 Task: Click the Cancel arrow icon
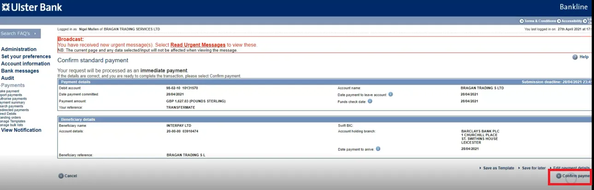point(61,176)
